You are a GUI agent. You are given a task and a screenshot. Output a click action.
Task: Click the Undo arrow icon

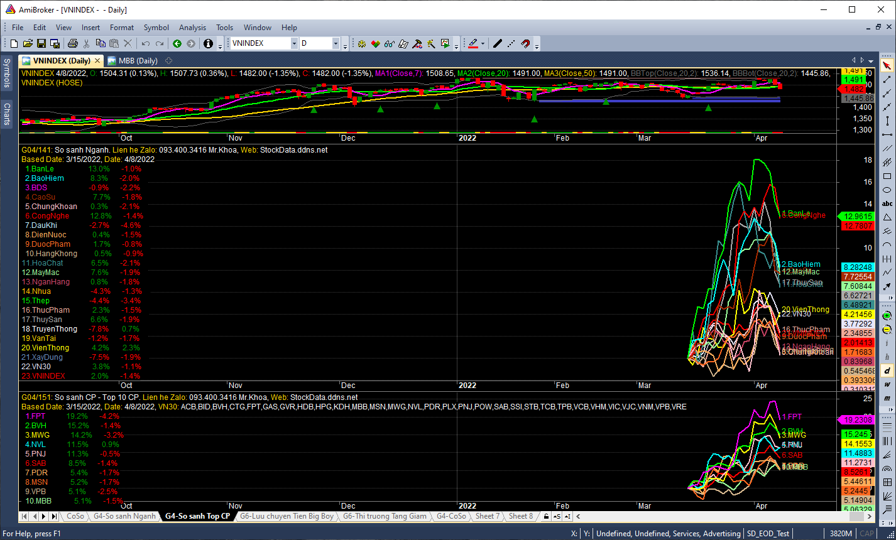[145, 43]
